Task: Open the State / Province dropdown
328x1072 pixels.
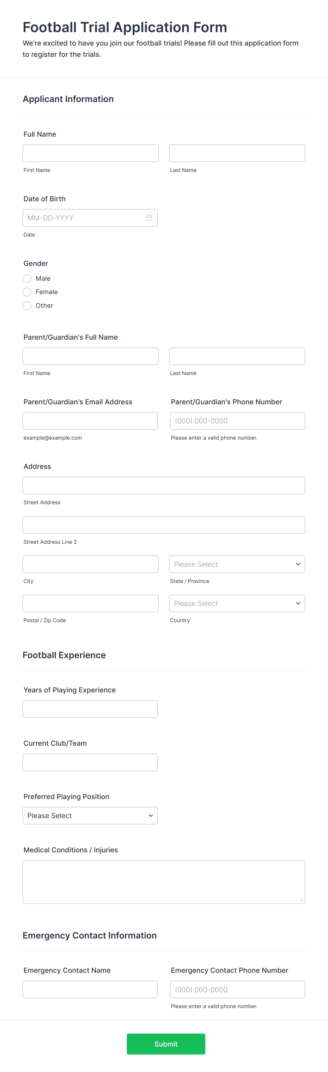Action: click(237, 564)
